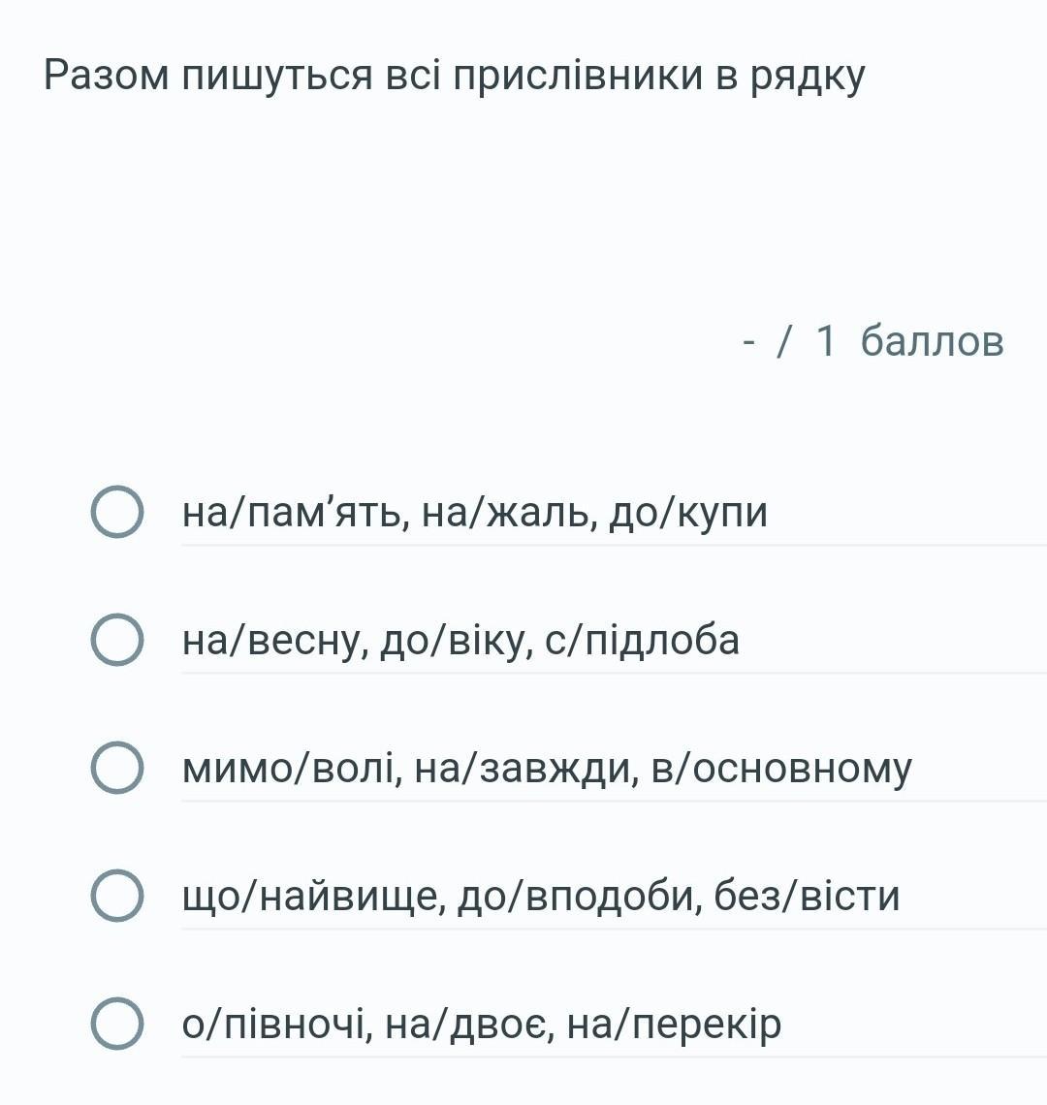
Task: Click the word 'с/підлоба' in the second answer
Action: [x=642, y=640]
